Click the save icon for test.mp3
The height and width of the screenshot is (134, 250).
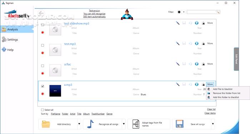pyautogui.click(x=184, y=43)
